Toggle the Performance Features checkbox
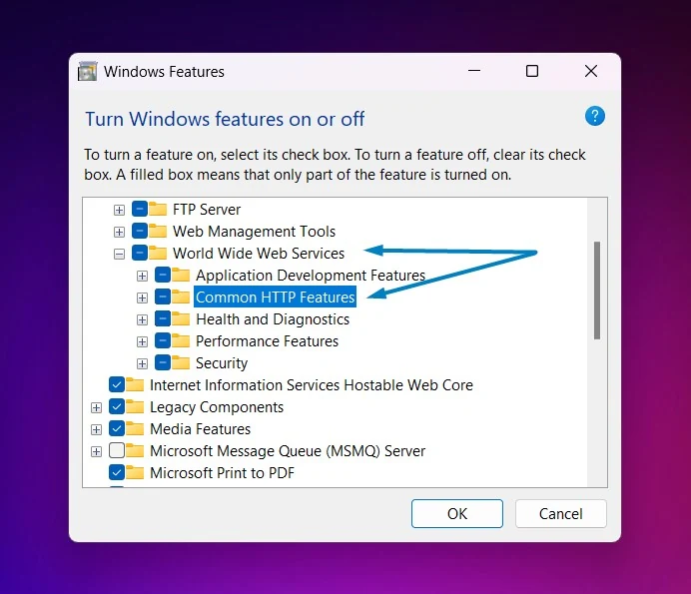The height and width of the screenshot is (594, 691). coord(163,340)
